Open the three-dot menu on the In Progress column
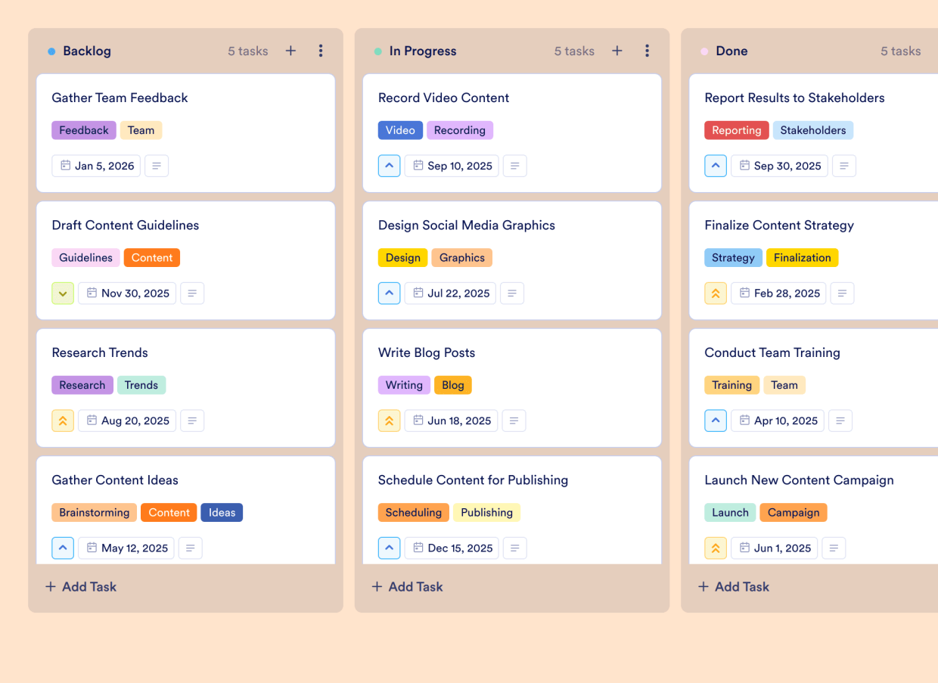 pos(648,51)
